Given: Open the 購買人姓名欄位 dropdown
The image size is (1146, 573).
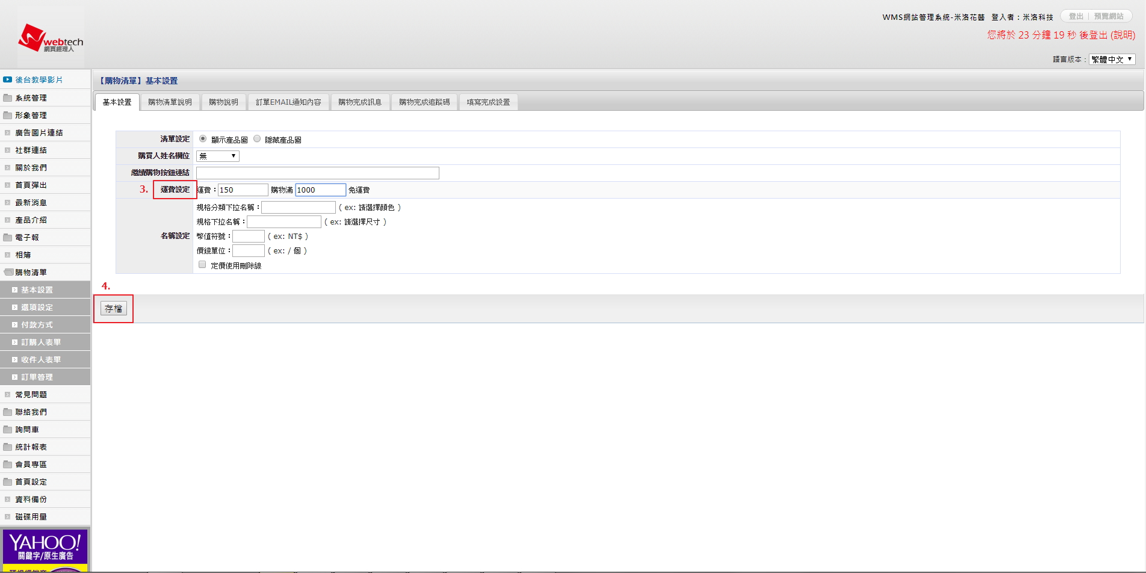Looking at the screenshot, I should click(x=218, y=156).
